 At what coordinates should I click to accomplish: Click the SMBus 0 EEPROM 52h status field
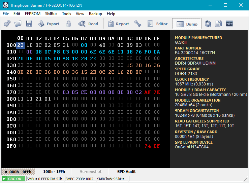pyautogui.click(x=44, y=179)
